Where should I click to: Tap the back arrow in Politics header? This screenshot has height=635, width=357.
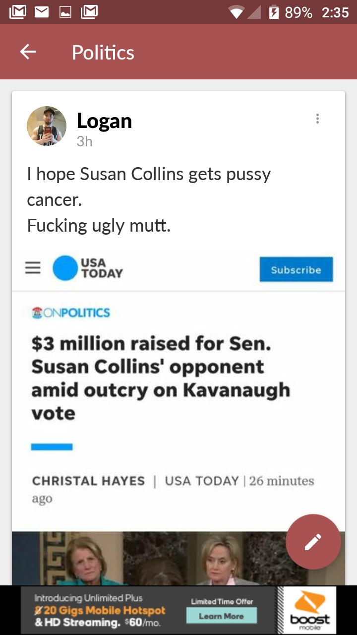coord(28,52)
